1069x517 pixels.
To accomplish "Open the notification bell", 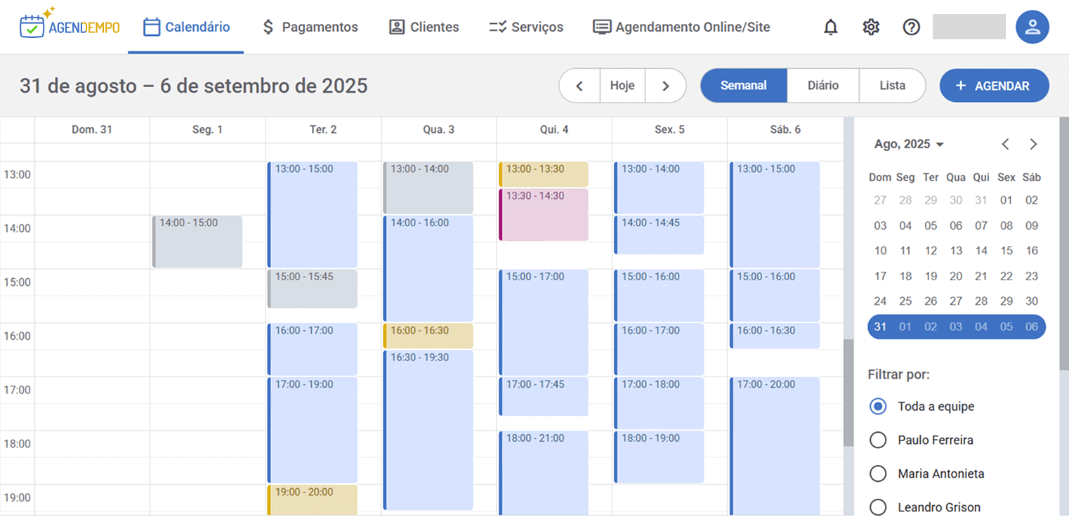I will 830,27.
